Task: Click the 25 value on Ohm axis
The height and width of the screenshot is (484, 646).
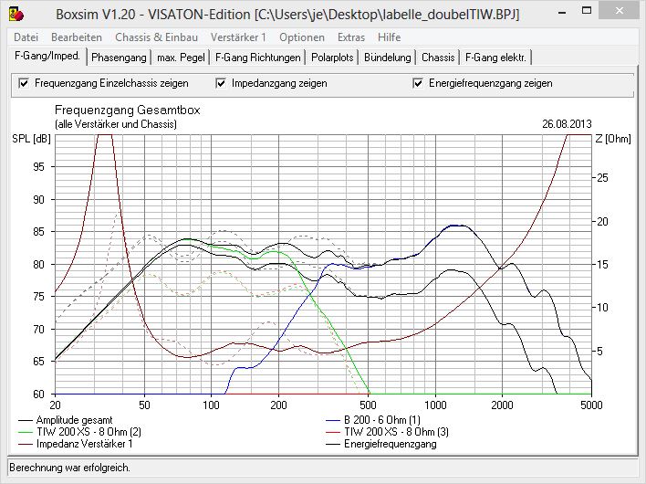Action: click(602, 178)
